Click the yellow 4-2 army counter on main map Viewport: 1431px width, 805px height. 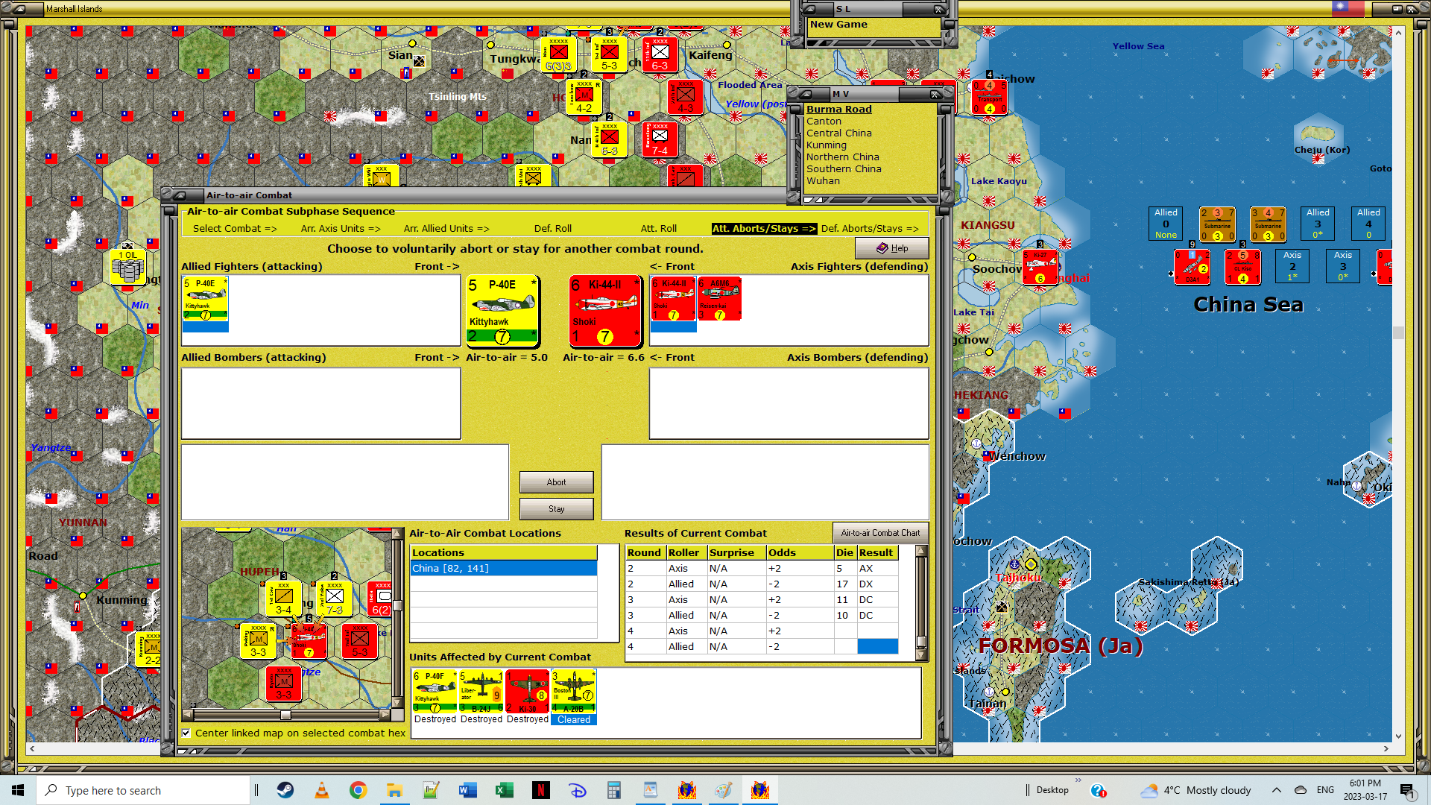point(584,97)
